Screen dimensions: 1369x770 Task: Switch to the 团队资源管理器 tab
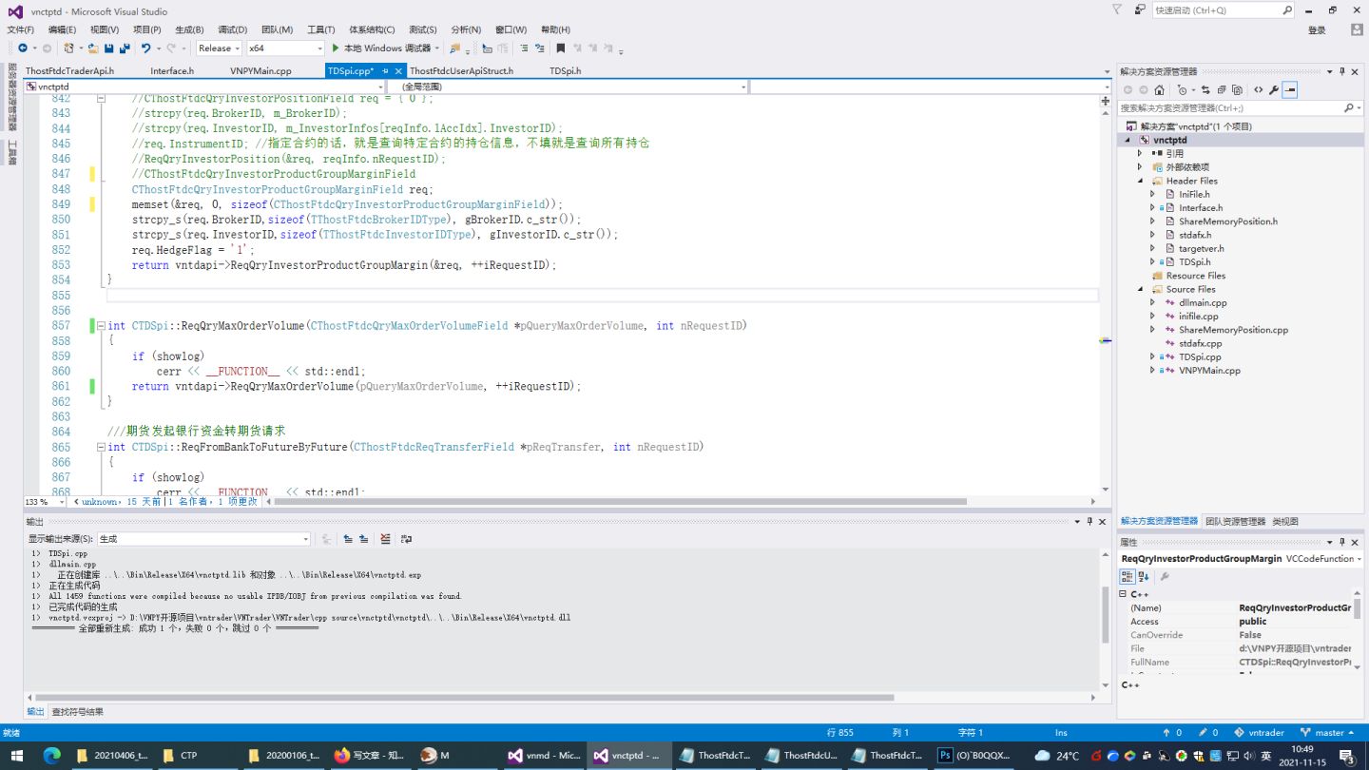[1235, 521]
